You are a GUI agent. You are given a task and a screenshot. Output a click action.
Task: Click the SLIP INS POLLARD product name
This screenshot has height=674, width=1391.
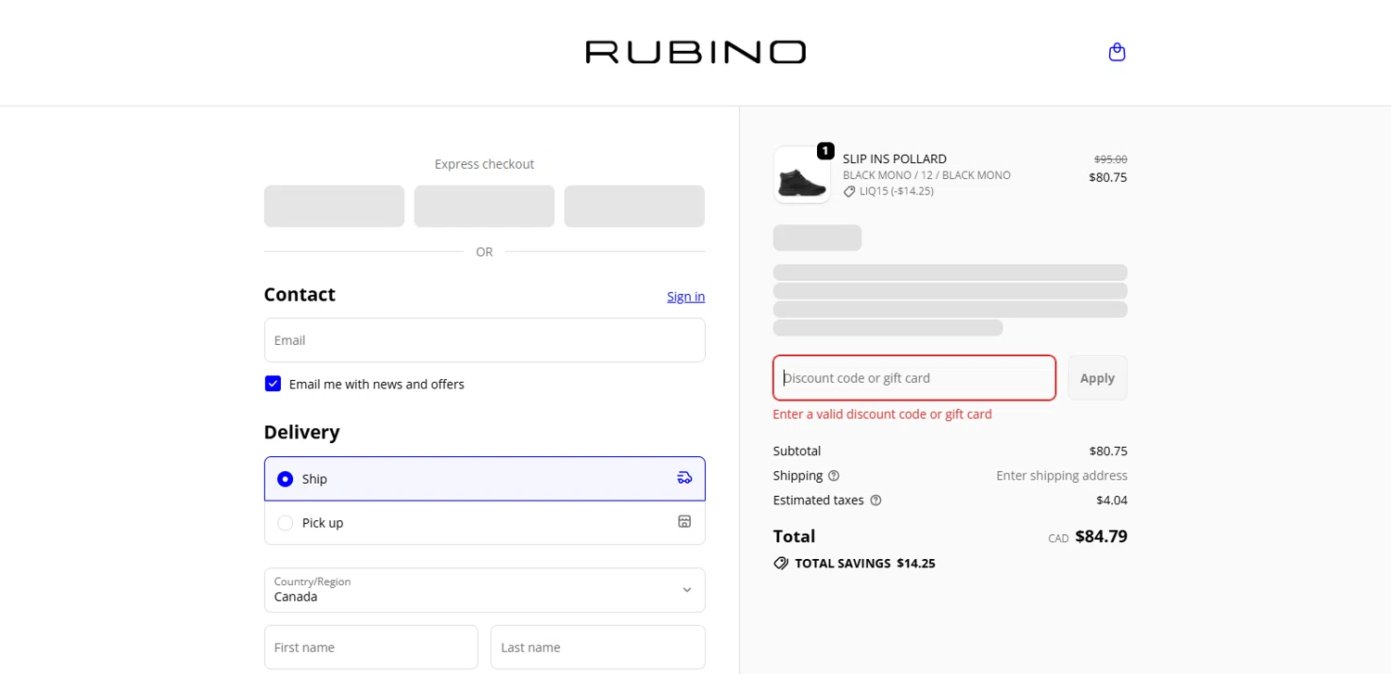894,159
